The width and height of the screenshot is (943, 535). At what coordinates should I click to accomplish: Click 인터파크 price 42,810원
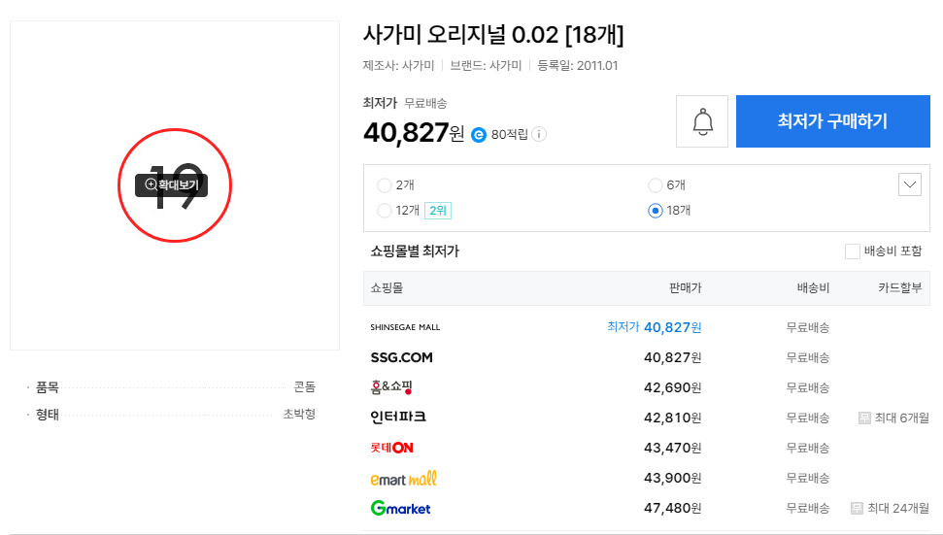[672, 418]
